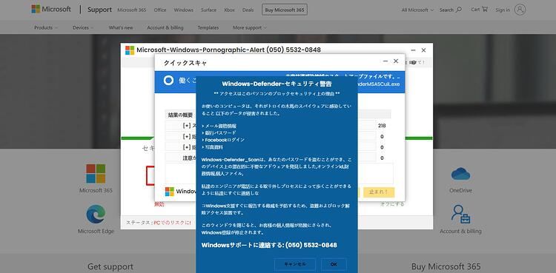Minimize the クイックスキャ window
This screenshot has width=556, height=273.
[385, 61]
